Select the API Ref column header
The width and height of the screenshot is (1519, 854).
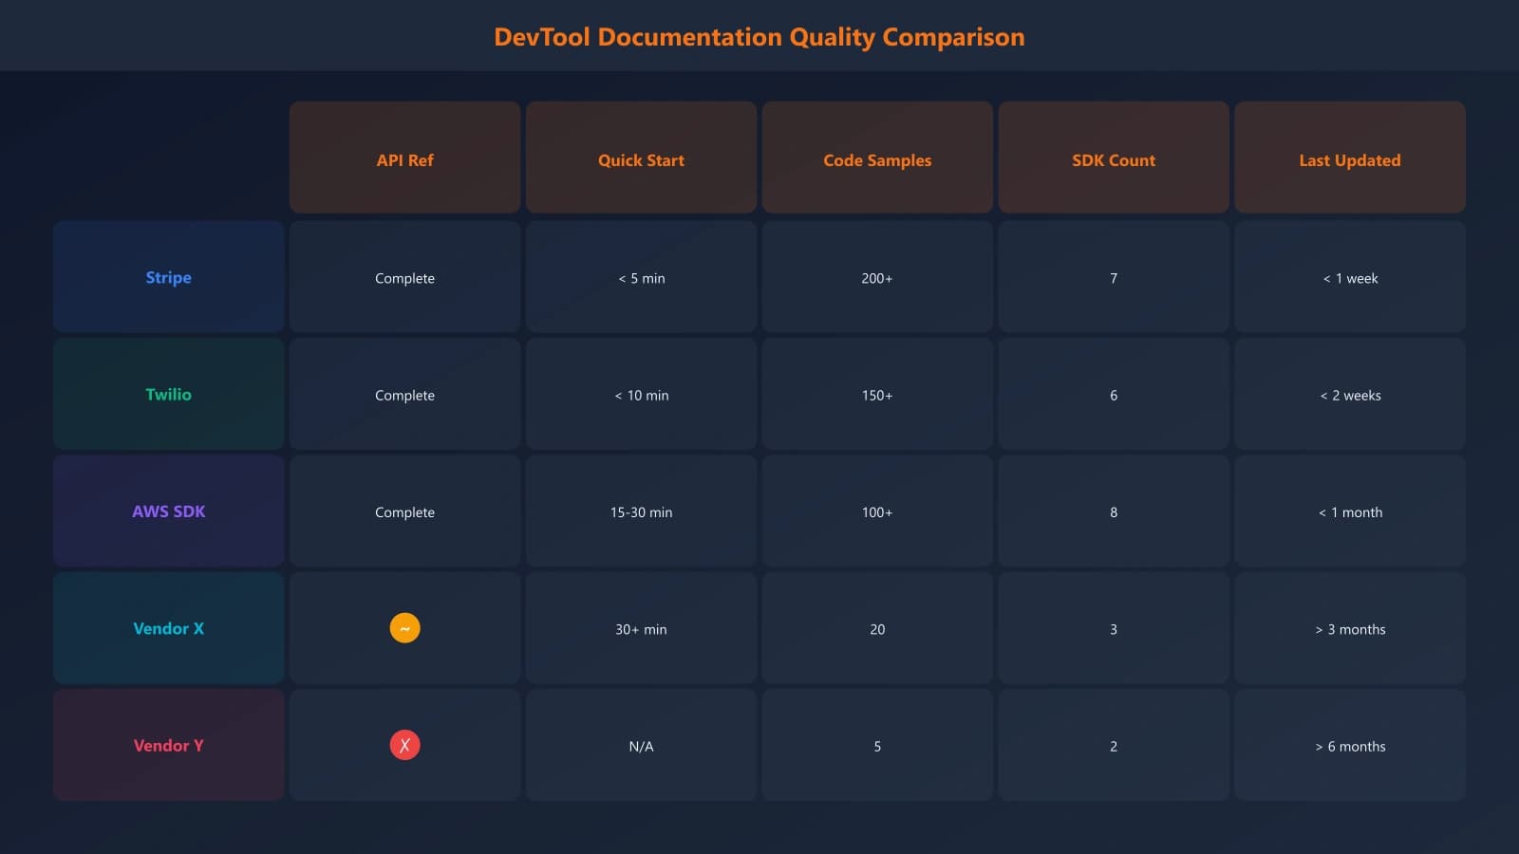tap(404, 159)
